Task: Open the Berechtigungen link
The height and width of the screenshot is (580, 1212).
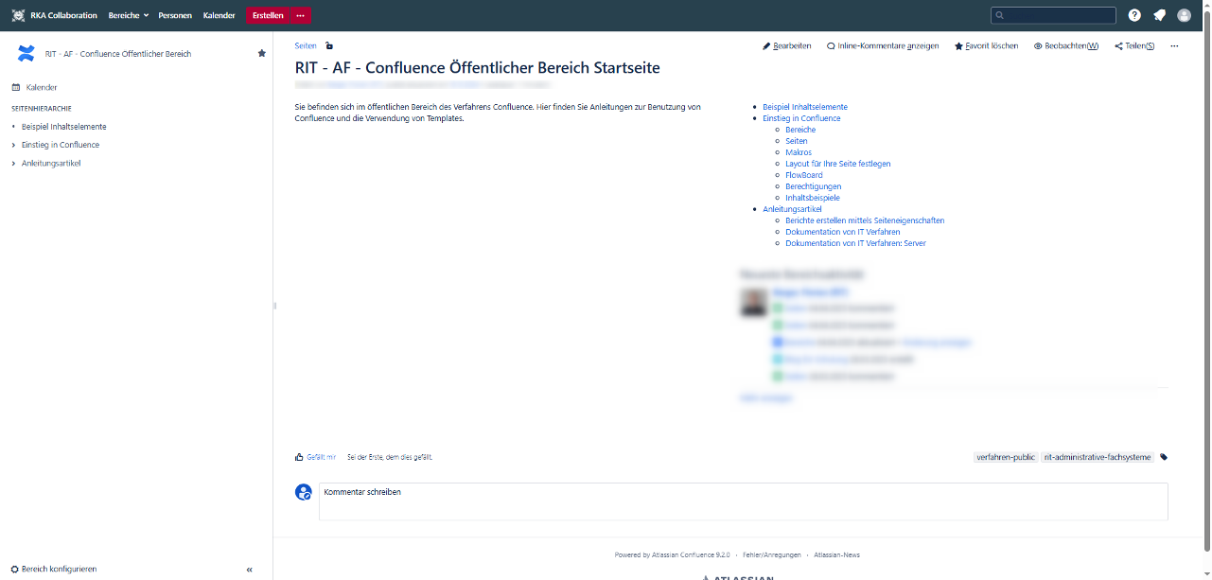Action: 814,186
